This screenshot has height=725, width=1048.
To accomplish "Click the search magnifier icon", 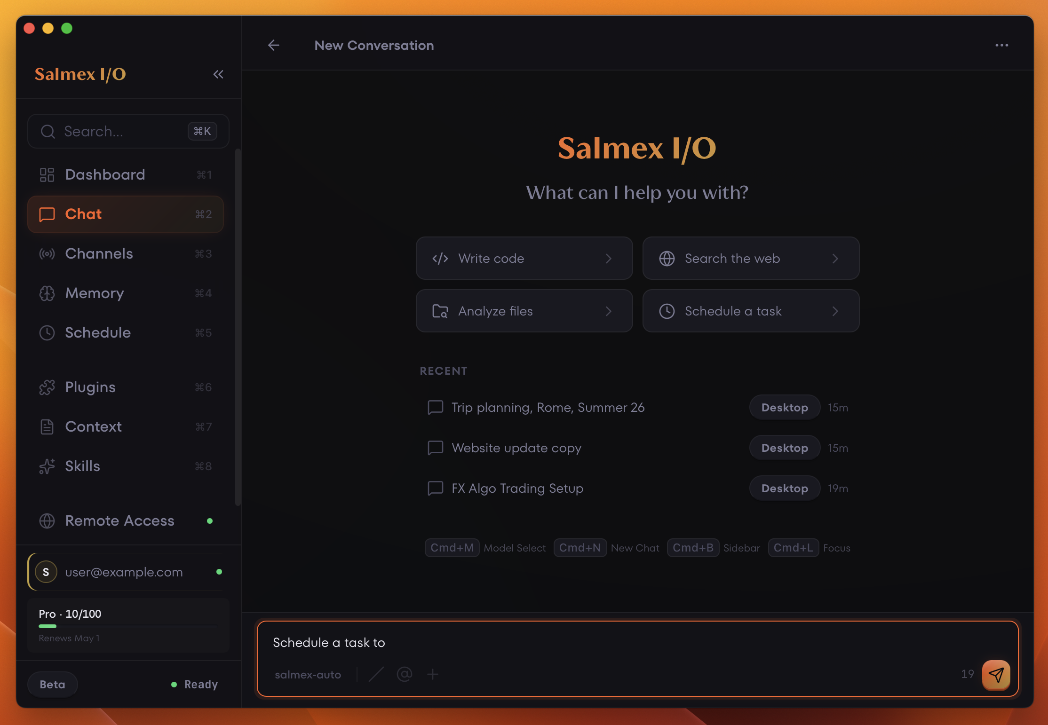I will coord(48,131).
